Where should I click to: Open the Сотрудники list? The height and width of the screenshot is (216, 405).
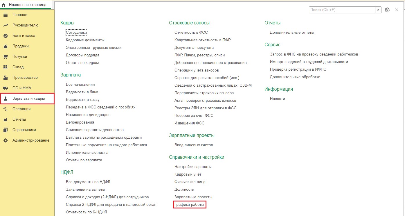[x=76, y=33]
